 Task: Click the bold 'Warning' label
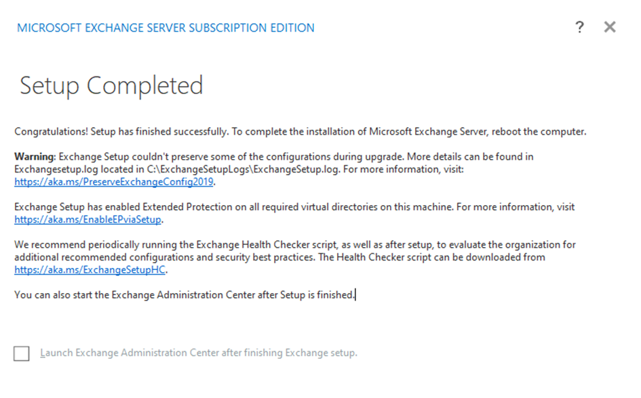tap(35, 156)
